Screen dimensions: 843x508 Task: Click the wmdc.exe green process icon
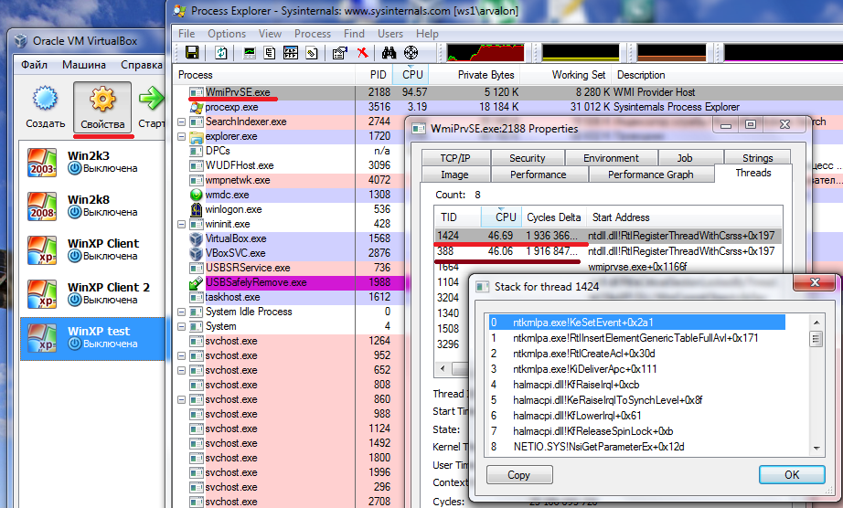tap(197, 195)
